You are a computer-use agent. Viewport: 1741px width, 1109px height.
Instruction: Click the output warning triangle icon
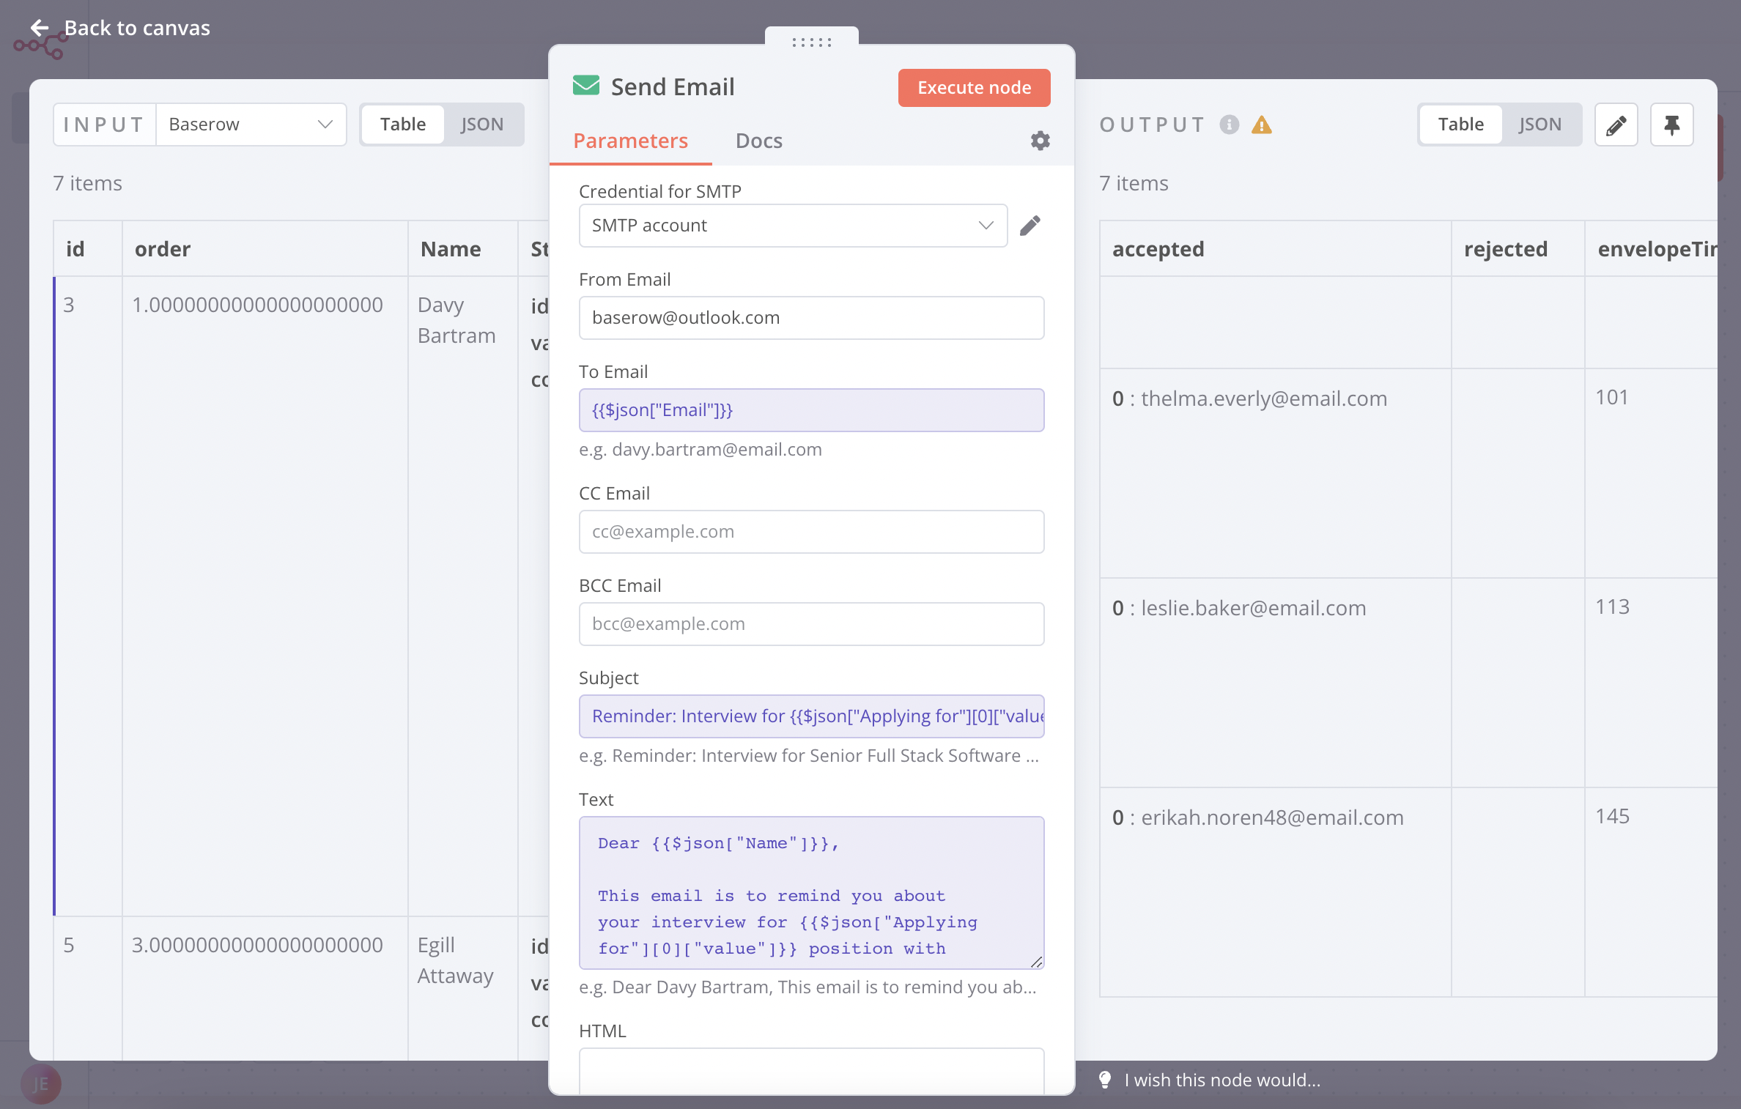pyautogui.click(x=1261, y=125)
